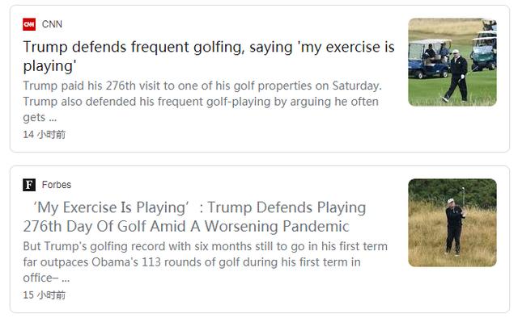518x318 pixels.
Task: Click snippet line 'But Trump's golfing record'
Action: tap(205, 246)
